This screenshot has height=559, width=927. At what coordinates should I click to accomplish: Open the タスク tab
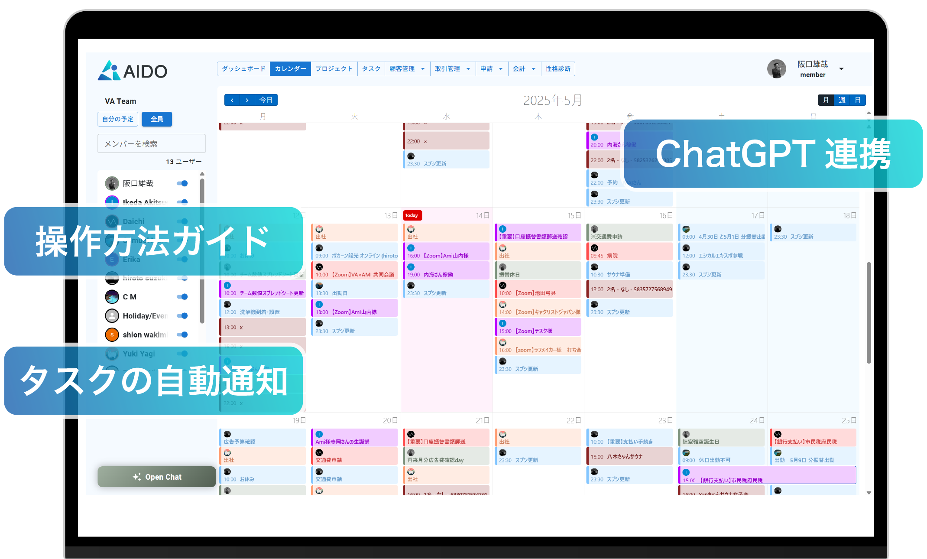point(371,69)
